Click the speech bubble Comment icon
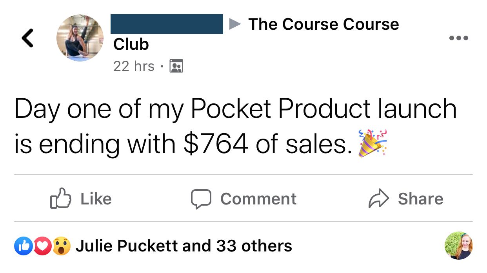 pos(201,199)
